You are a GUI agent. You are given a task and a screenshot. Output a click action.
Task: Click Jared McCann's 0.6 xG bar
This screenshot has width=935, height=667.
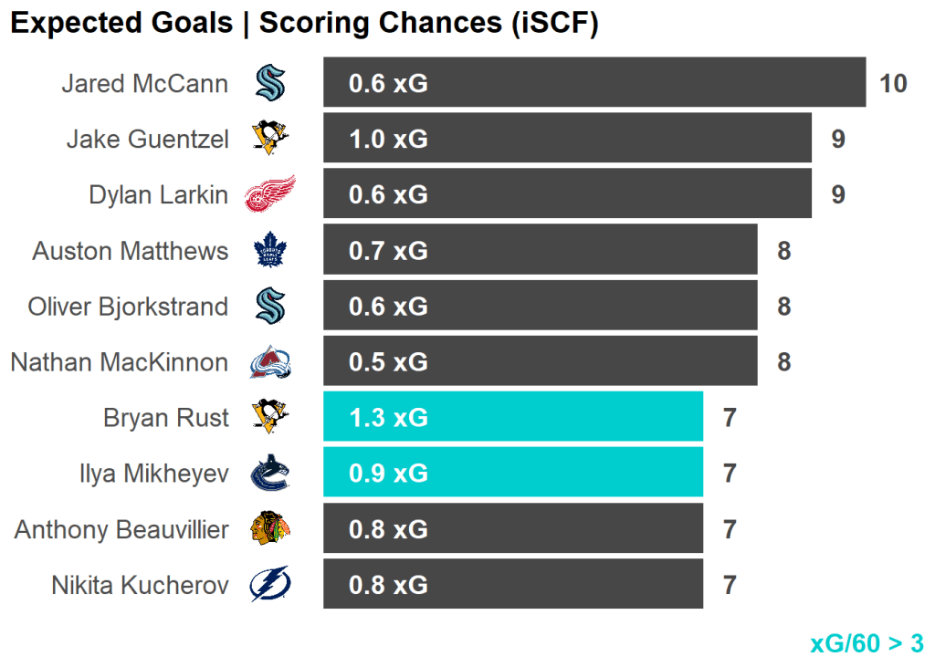tap(594, 83)
